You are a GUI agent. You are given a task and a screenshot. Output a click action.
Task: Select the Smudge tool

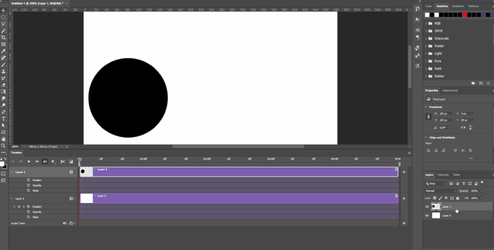click(3, 99)
